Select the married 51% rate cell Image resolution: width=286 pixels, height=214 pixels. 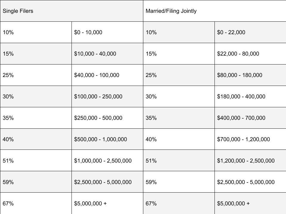[179, 161]
